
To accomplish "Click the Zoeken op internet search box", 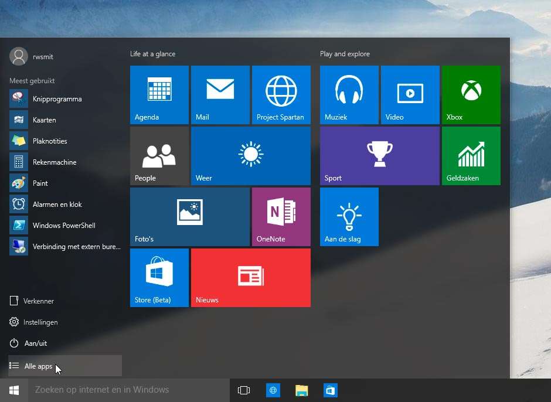I will (129, 390).
